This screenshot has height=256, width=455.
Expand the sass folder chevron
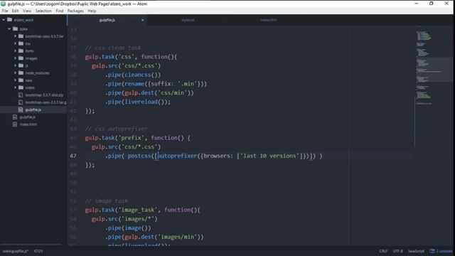point(15,80)
